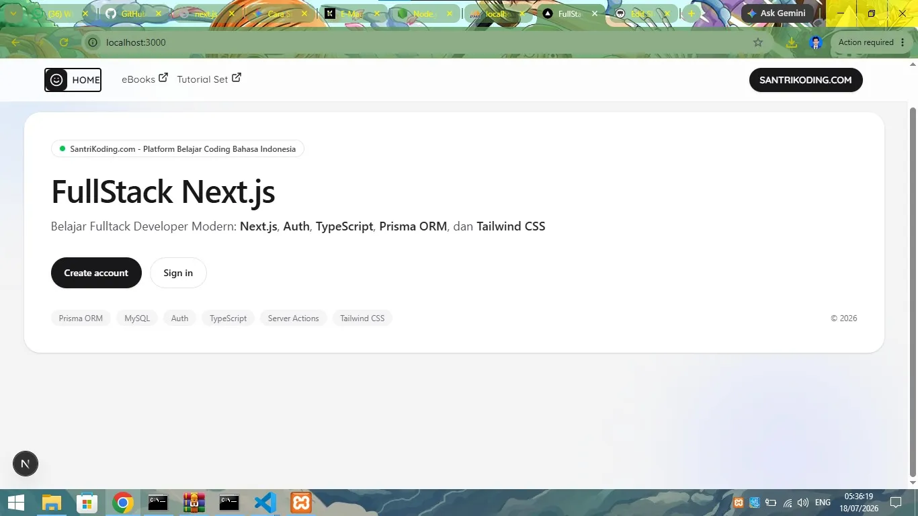Image resolution: width=918 pixels, height=516 pixels.
Task: Open Command Prompt icon between WinRAR and VS Code
Action: 229,503
